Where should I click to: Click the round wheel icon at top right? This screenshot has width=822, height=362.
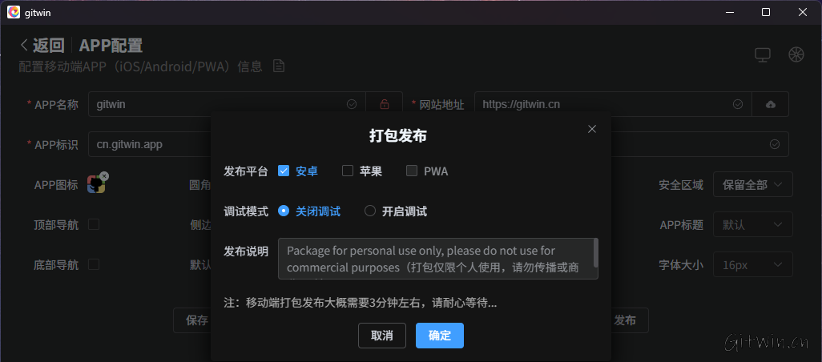(796, 54)
